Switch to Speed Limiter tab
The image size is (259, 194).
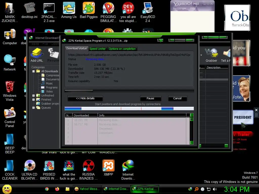coord(98,49)
